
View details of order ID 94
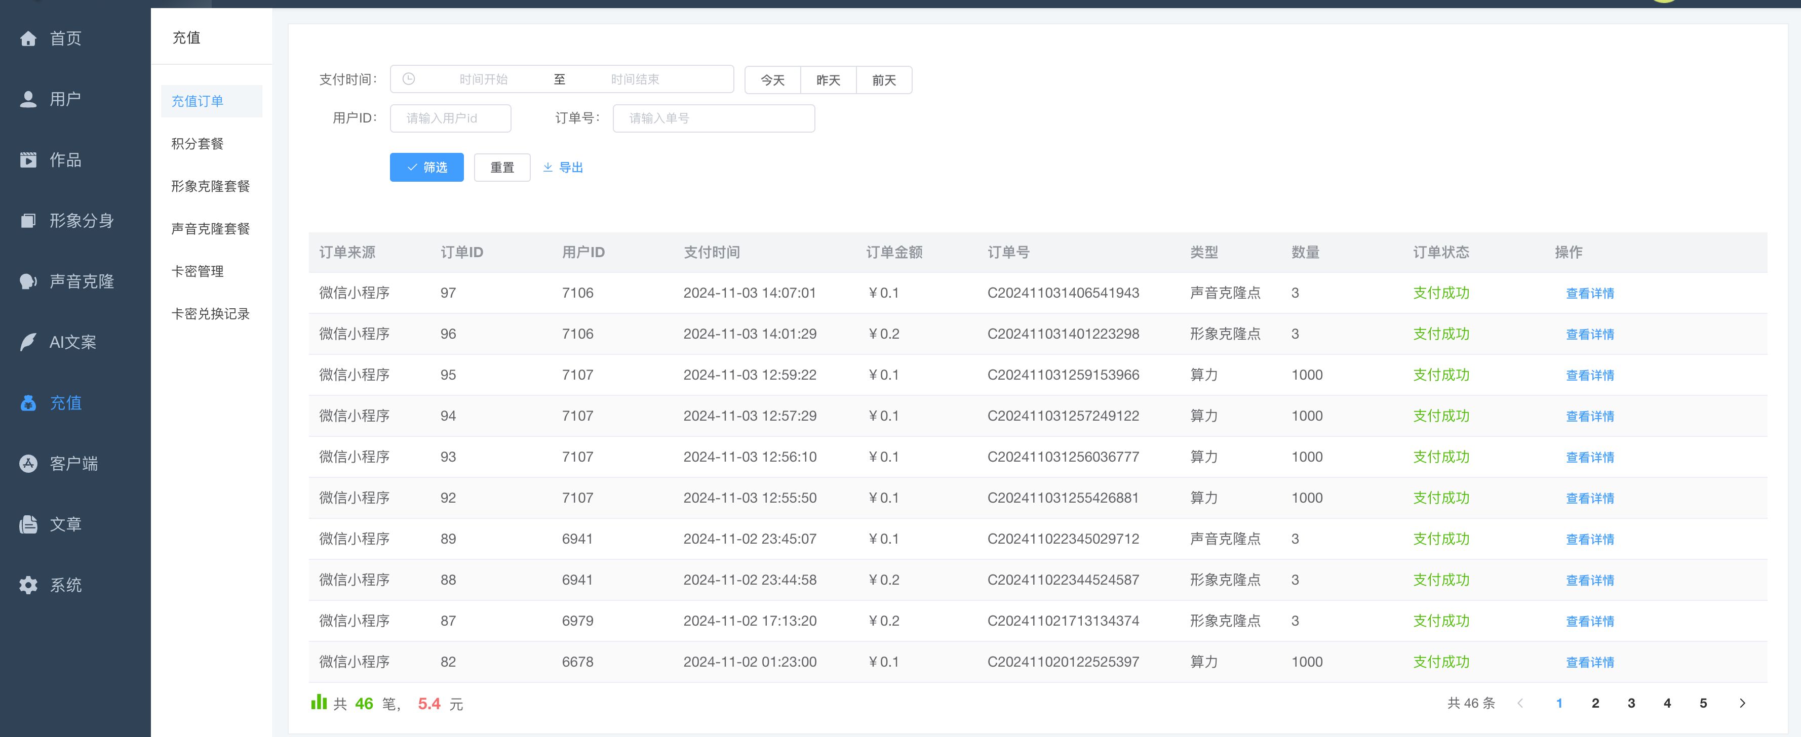(1590, 417)
